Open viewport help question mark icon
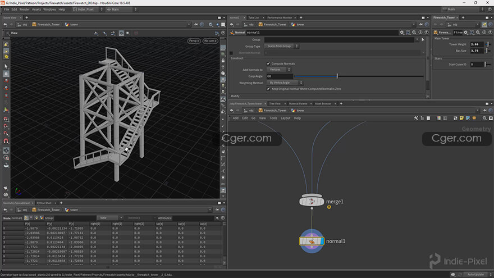The height and width of the screenshot is (278, 494). pos(223,33)
